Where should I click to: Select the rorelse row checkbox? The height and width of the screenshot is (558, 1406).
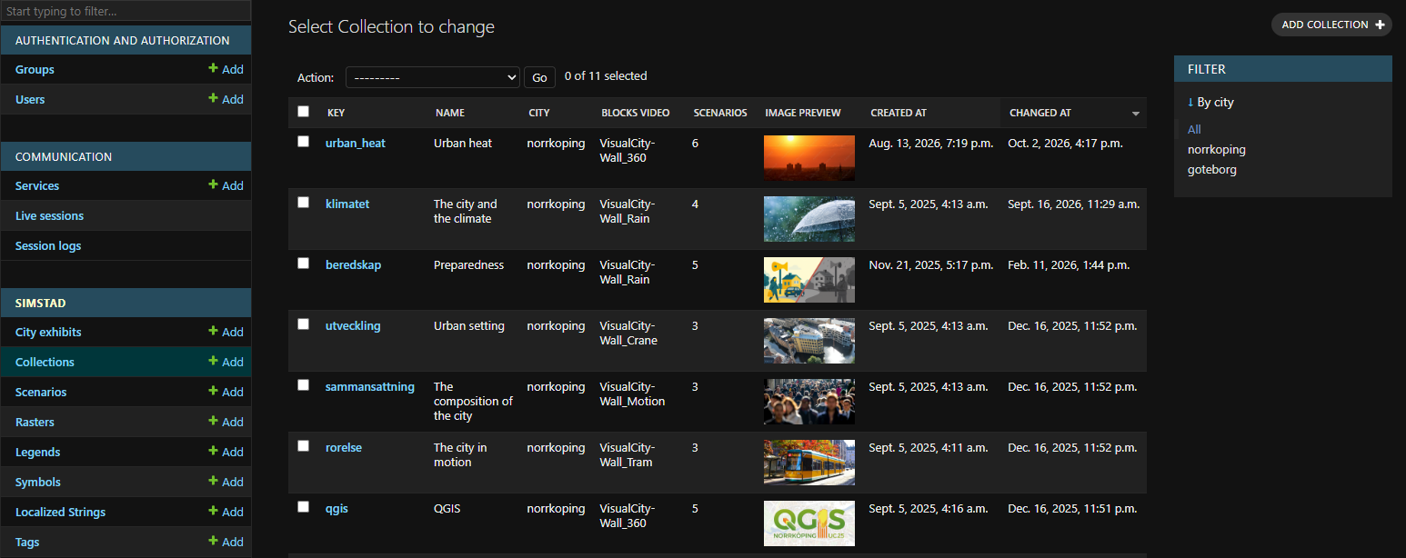[304, 446]
